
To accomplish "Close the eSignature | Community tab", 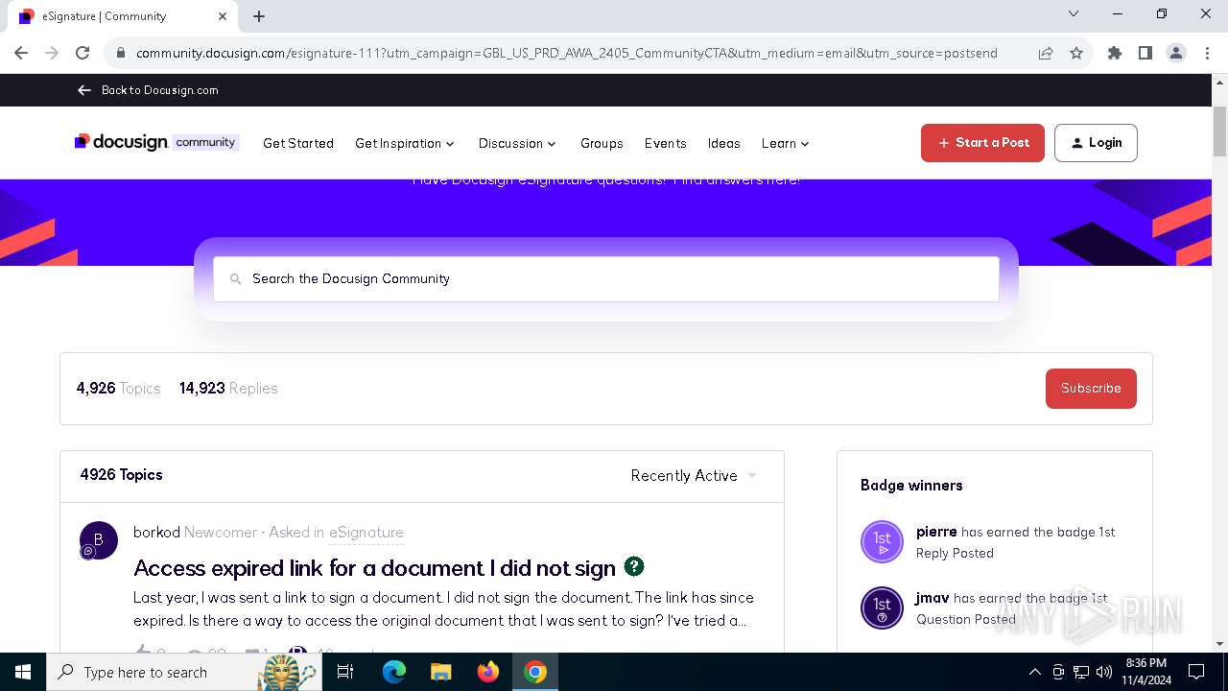I will pos(222,16).
